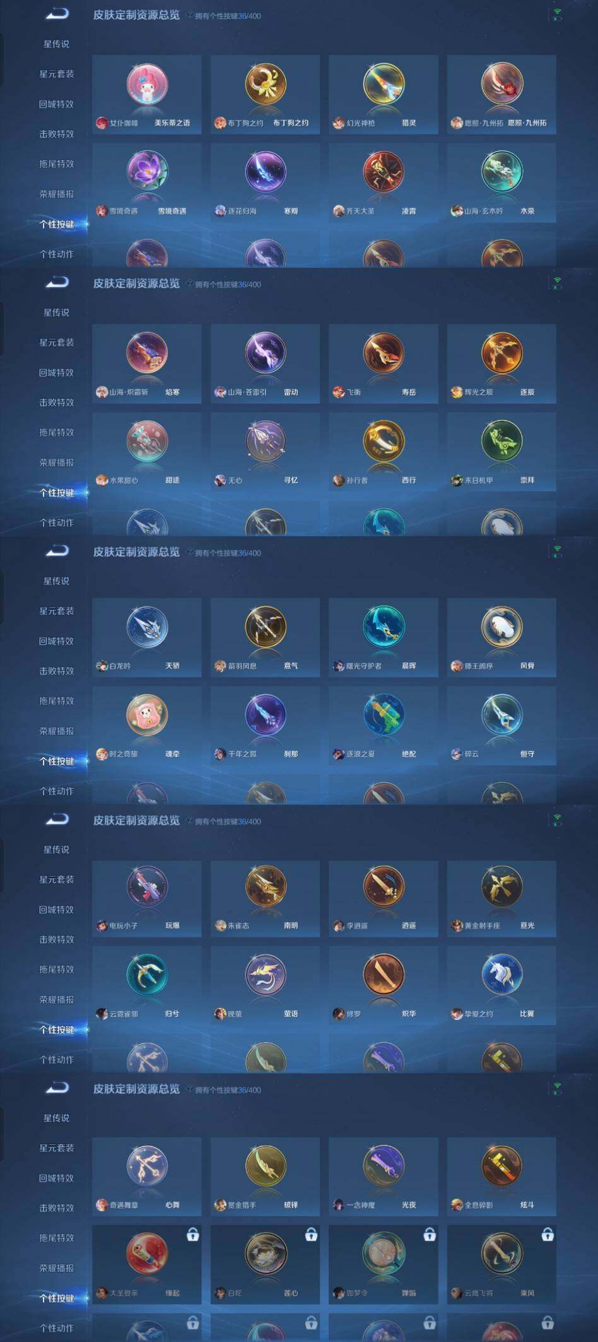Tap the lock on 大圣娶亲 缘起 item
The image size is (598, 1342).
193,1235
